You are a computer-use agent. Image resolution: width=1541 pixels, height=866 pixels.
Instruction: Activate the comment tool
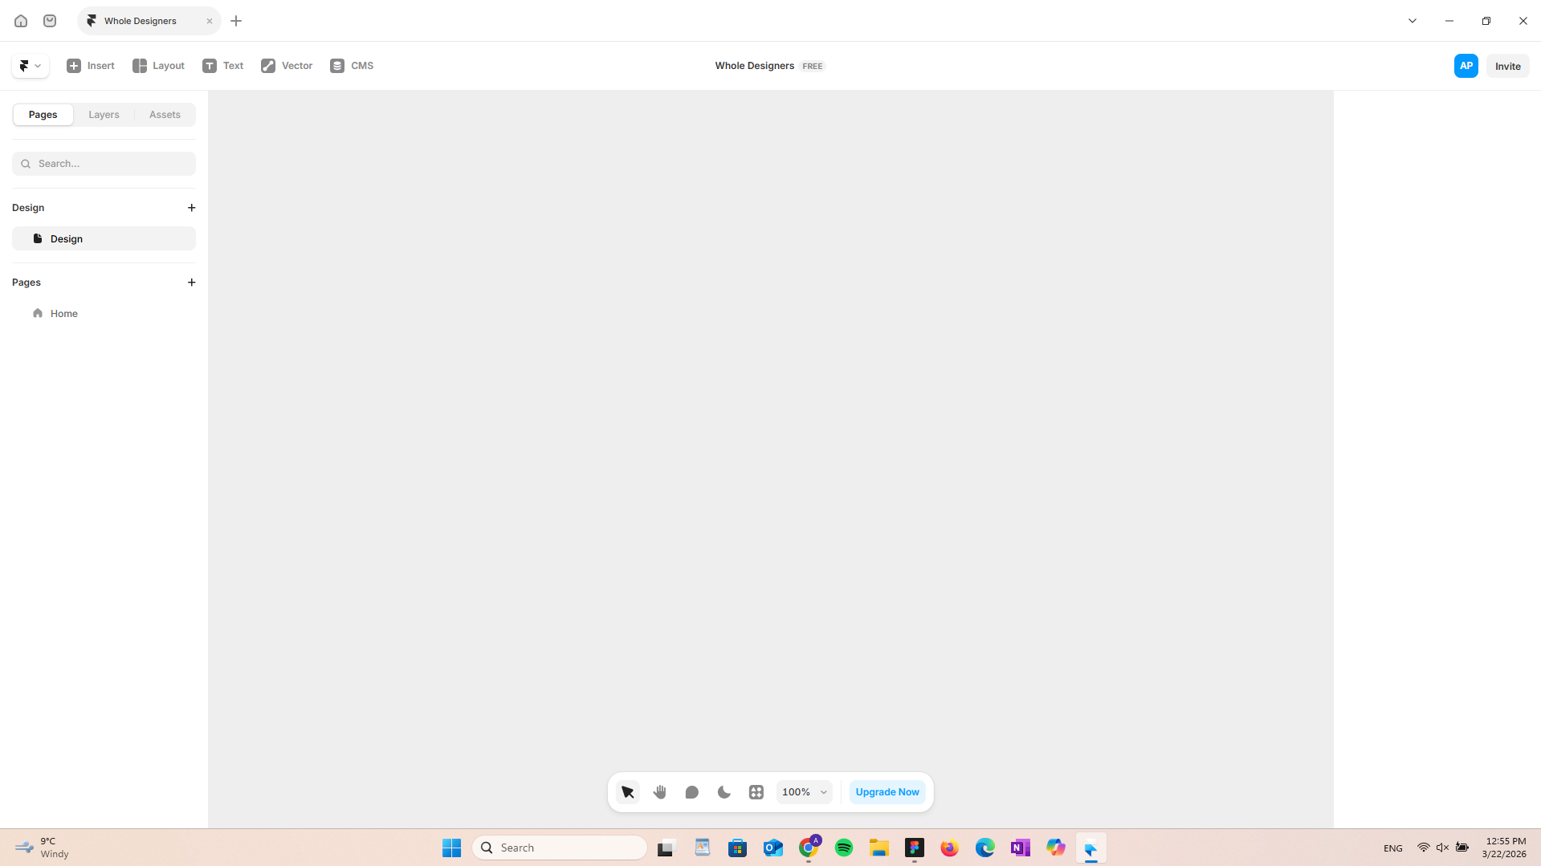coord(692,792)
